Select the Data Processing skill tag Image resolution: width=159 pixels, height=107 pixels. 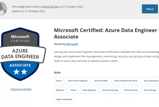pos(110,90)
